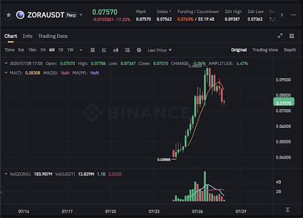Click the Vol(ZORA) value 183.907M
The width and height of the screenshot is (303, 218).
coord(43,174)
